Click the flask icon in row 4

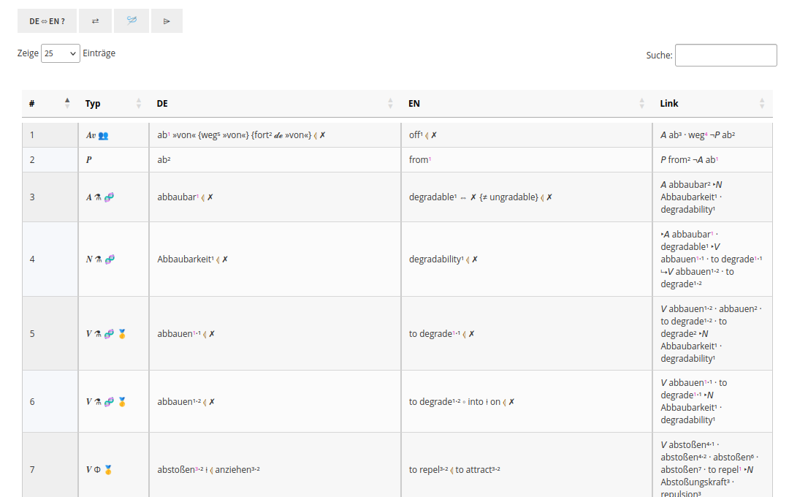coord(99,259)
